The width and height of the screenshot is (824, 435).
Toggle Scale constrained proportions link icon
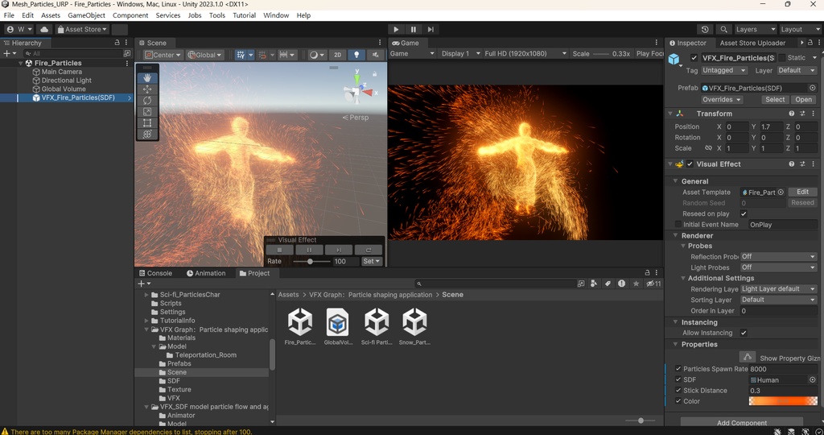pos(708,148)
